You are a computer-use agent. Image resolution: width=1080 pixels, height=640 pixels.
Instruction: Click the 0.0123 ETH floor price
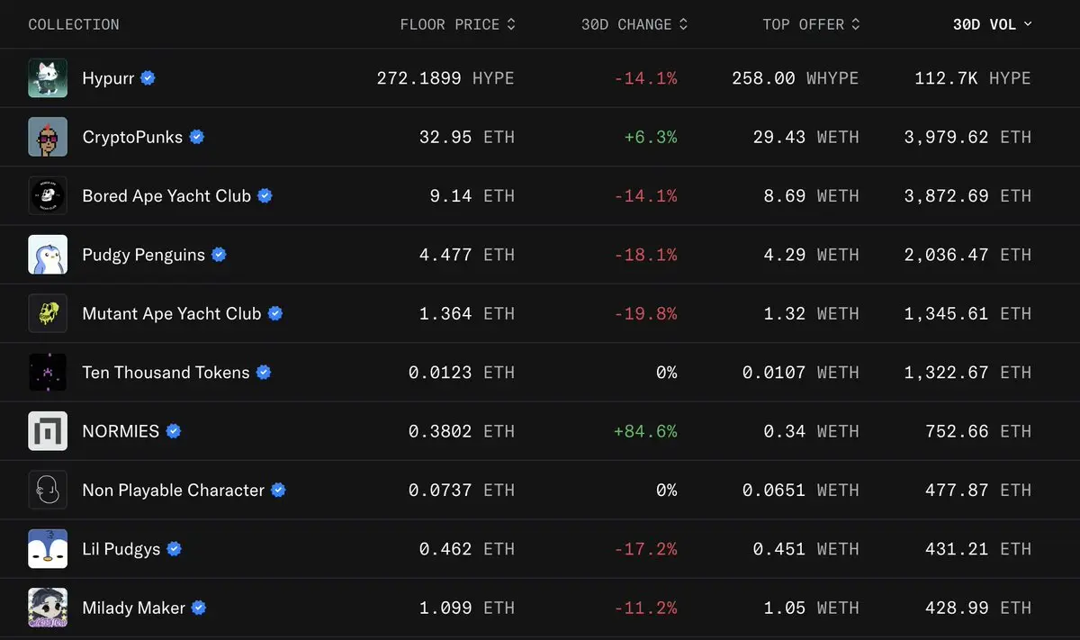(462, 372)
